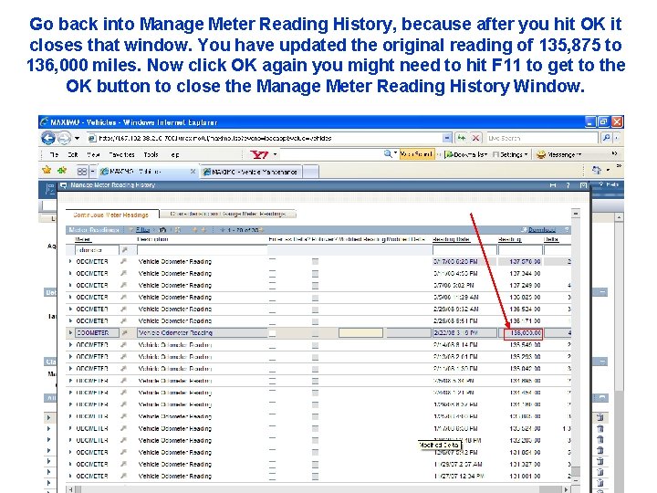The width and height of the screenshot is (657, 493).
Task: Toggle Rollover checkbox in 131,001.00 row
Action: pyautogui.click(x=315, y=477)
